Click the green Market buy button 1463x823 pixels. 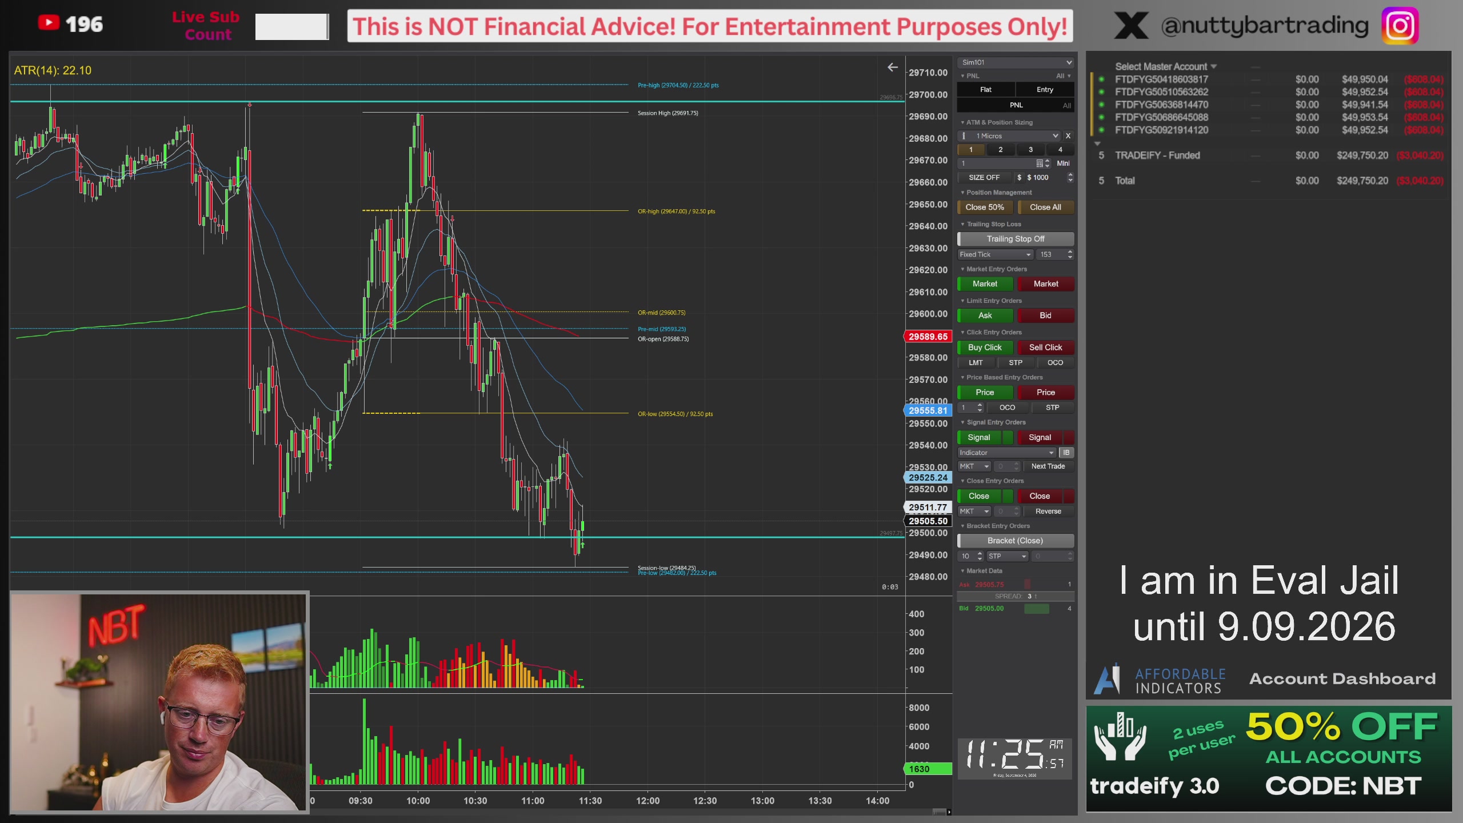985,284
